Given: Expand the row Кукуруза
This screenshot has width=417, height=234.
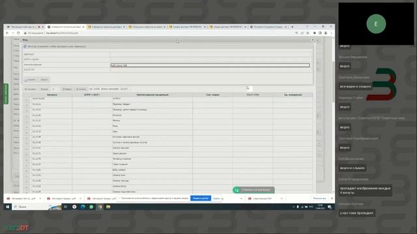Looking at the screenshot, I should pos(27,116).
